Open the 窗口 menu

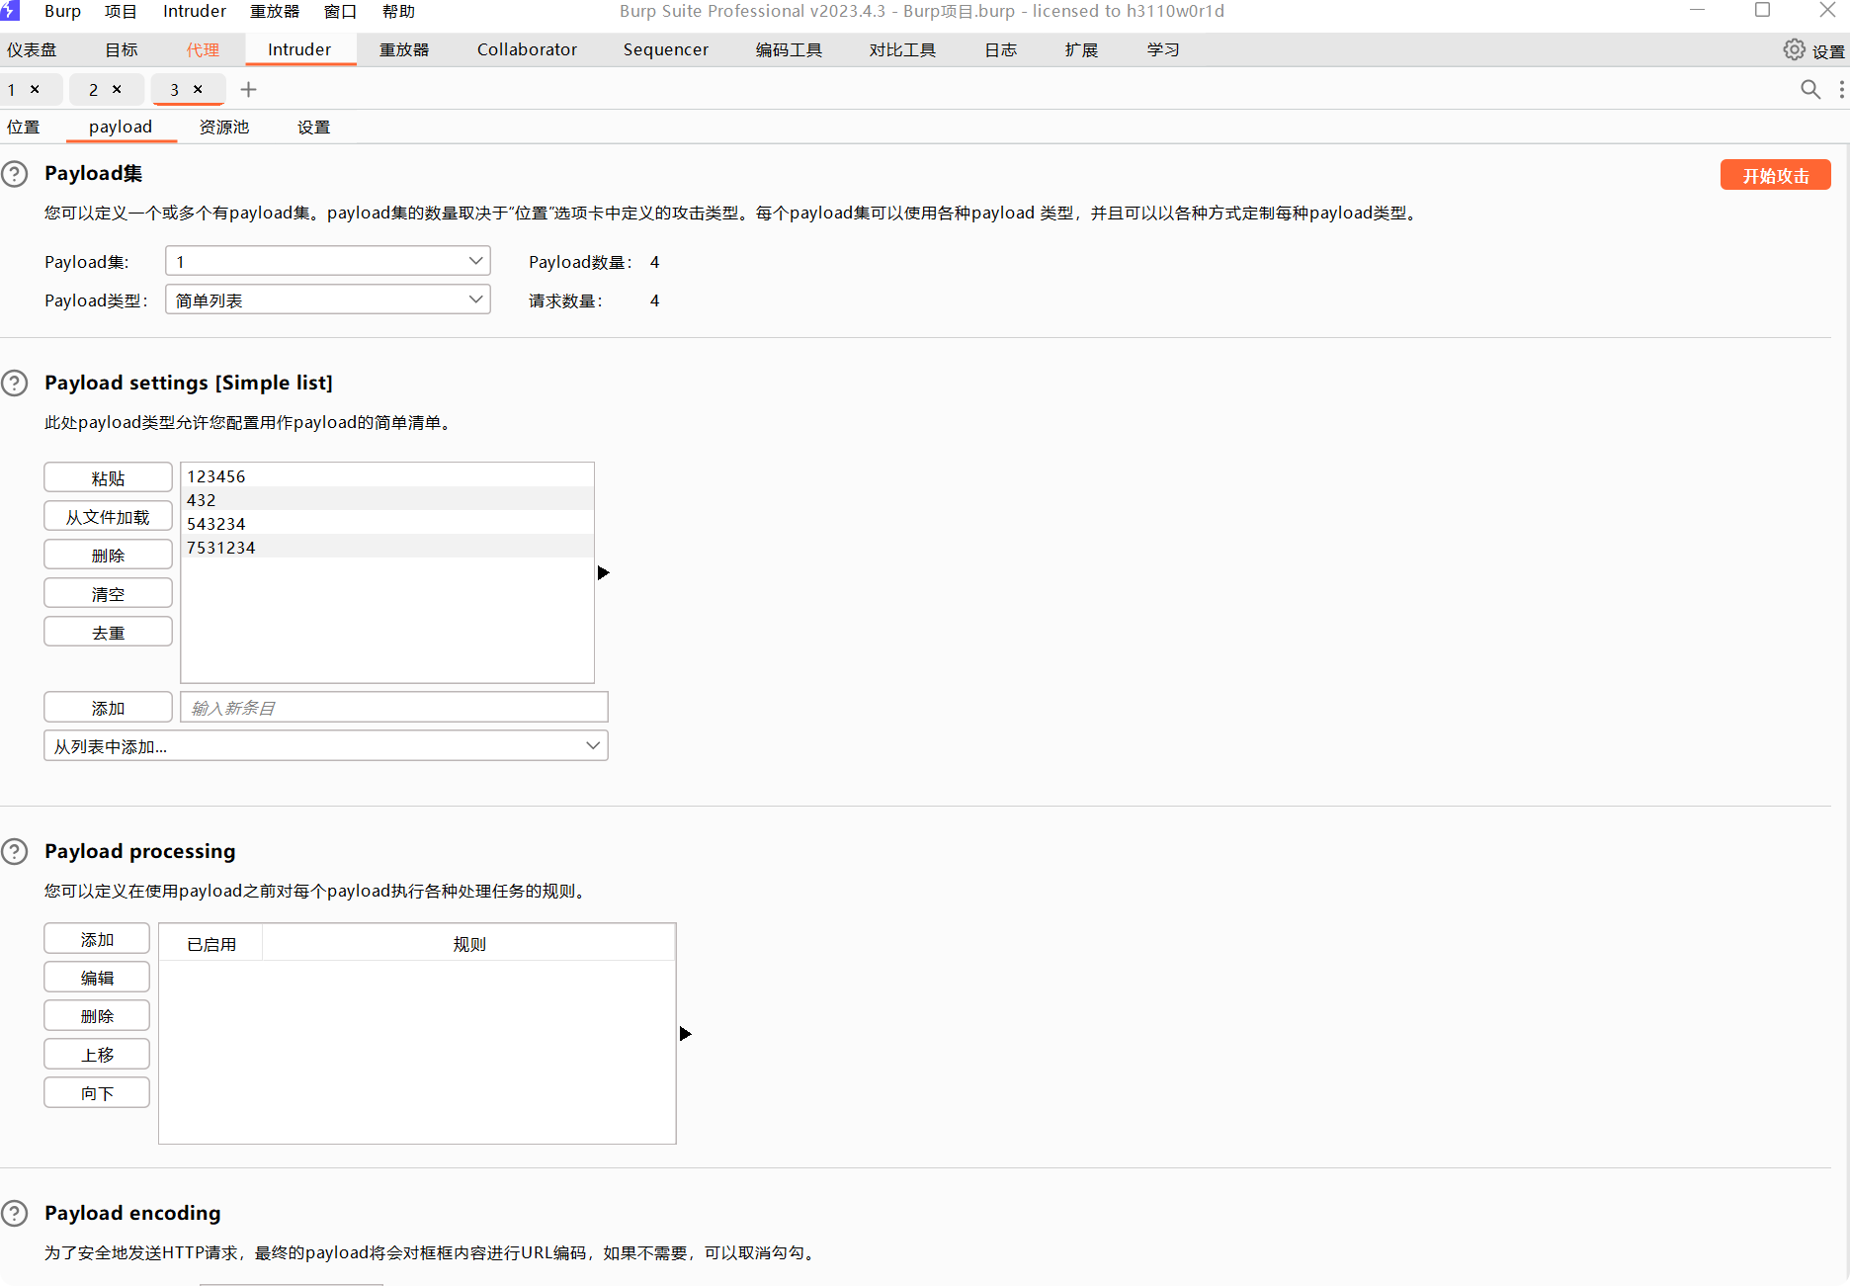point(340,11)
